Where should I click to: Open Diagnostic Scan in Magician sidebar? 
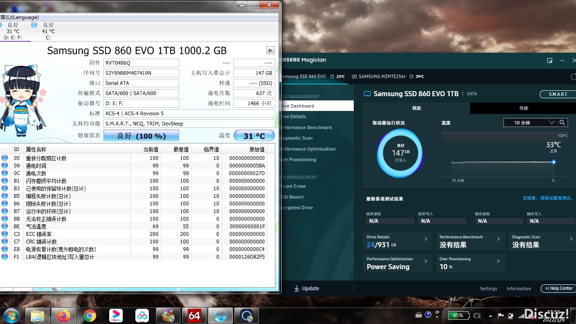297,138
